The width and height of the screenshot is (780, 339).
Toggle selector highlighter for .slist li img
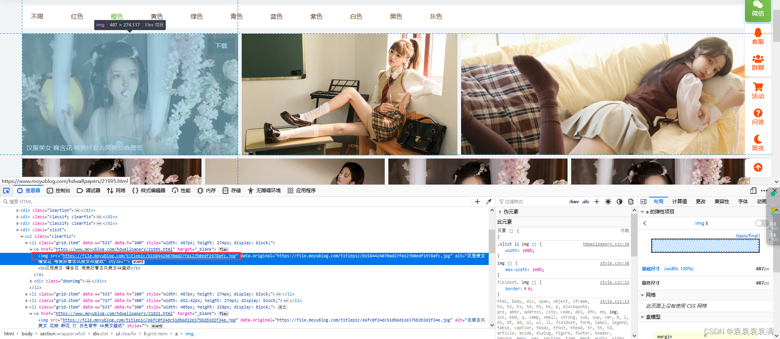[534, 244]
